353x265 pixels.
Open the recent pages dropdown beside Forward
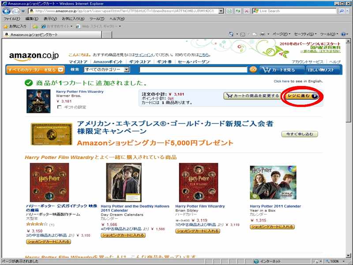click(x=23, y=11)
